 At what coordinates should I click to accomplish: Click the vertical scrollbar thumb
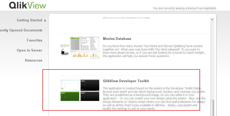click(212, 108)
